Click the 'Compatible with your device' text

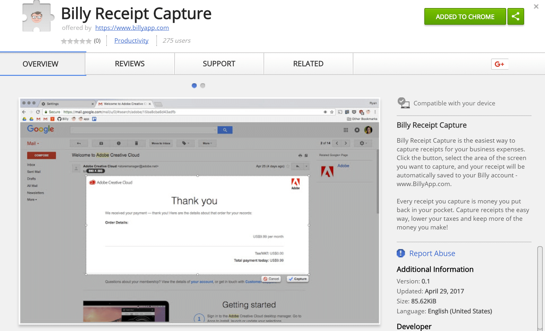[x=454, y=103]
